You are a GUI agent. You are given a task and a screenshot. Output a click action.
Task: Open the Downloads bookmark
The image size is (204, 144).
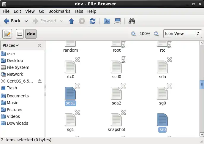[22, 123]
